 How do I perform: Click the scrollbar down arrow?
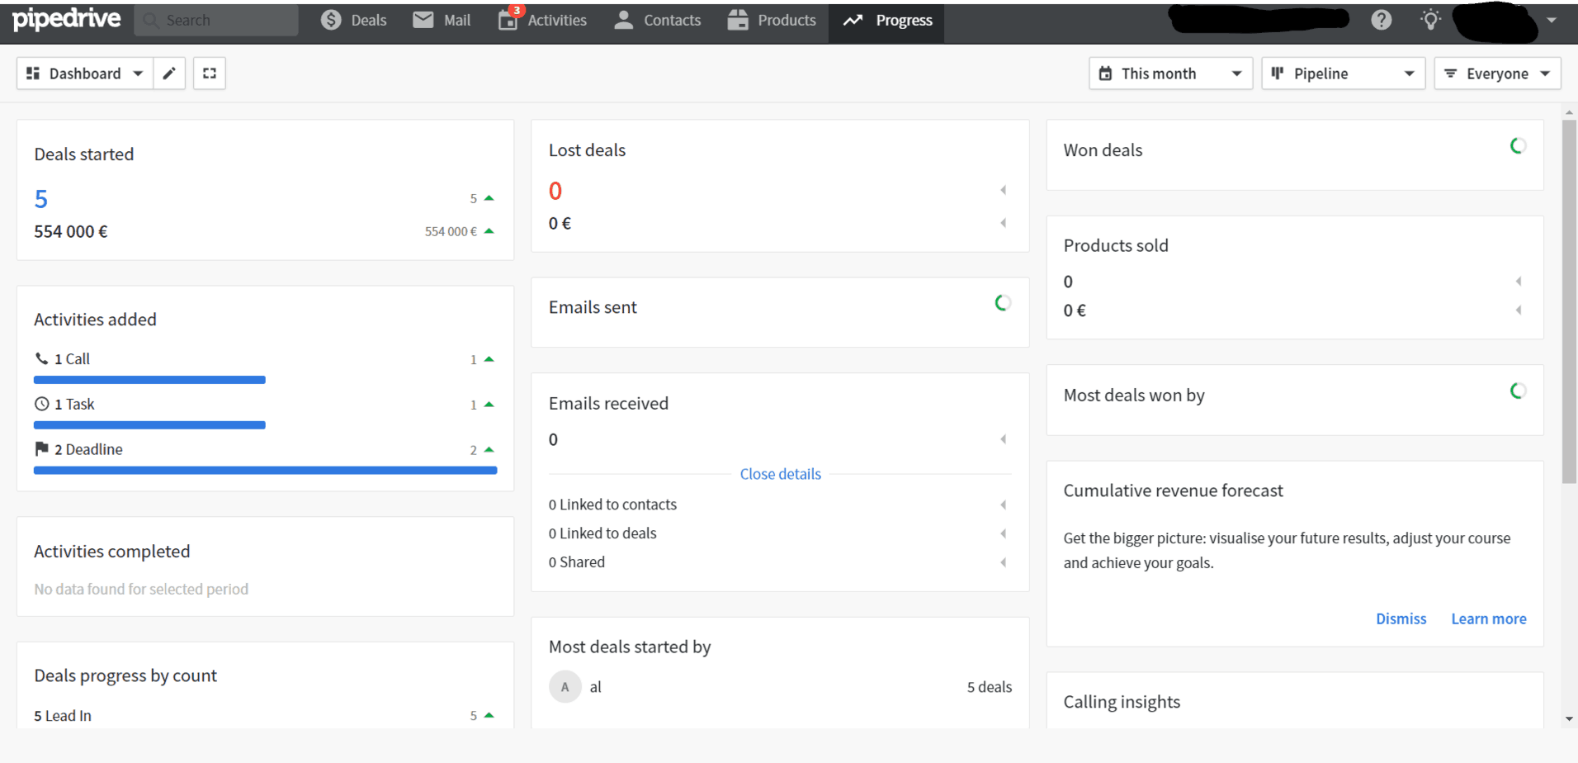point(1569,719)
